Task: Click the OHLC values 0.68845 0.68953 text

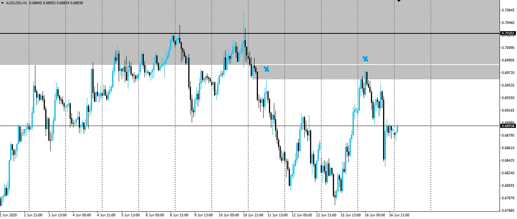Action: pos(43,3)
